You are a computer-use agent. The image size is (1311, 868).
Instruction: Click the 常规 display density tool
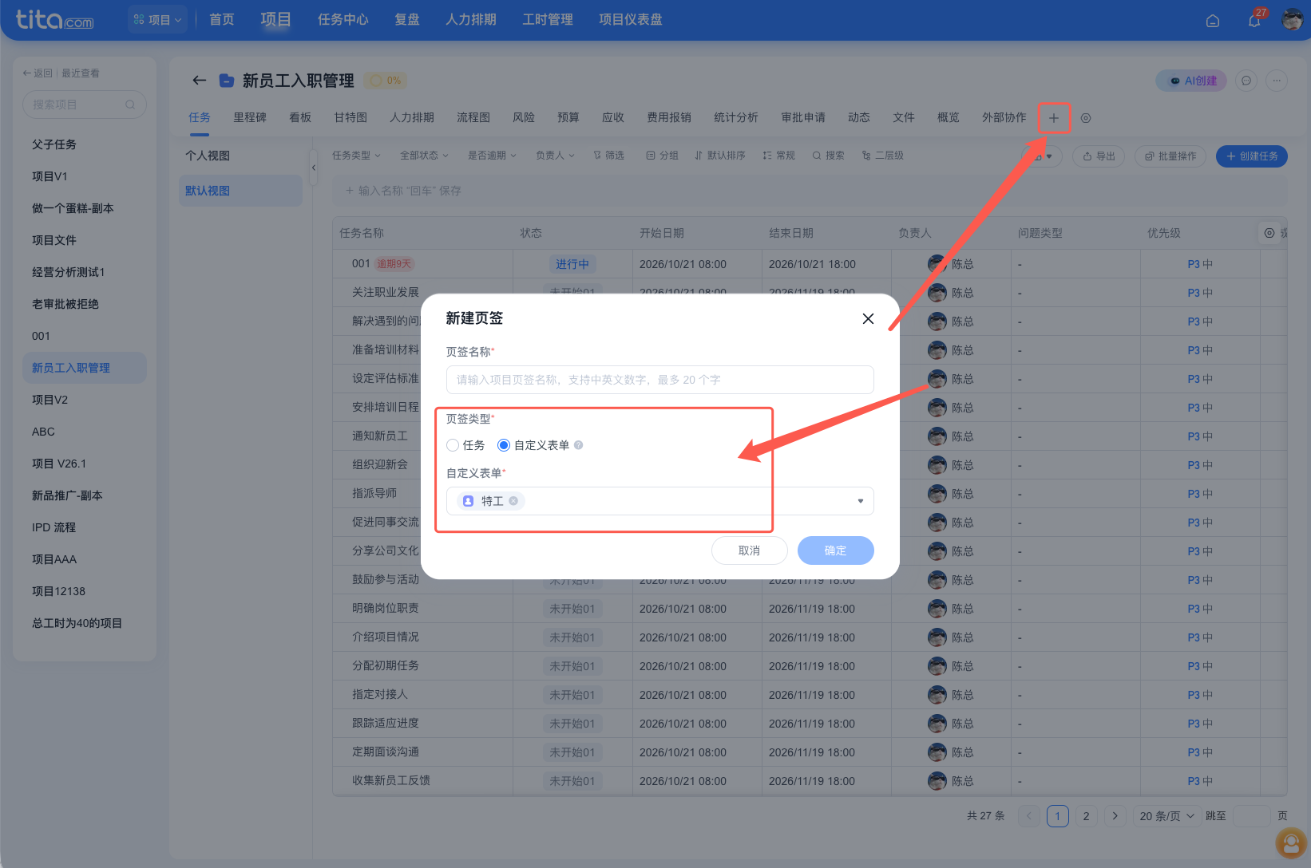(779, 156)
